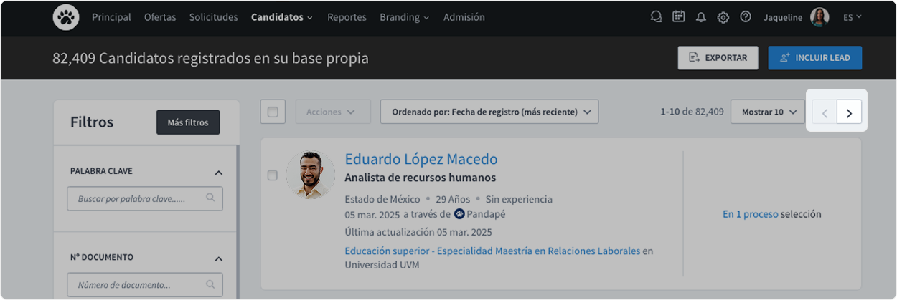Click Eduardo López Macedo's photo
The image size is (897, 300).
tap(310, 175)
